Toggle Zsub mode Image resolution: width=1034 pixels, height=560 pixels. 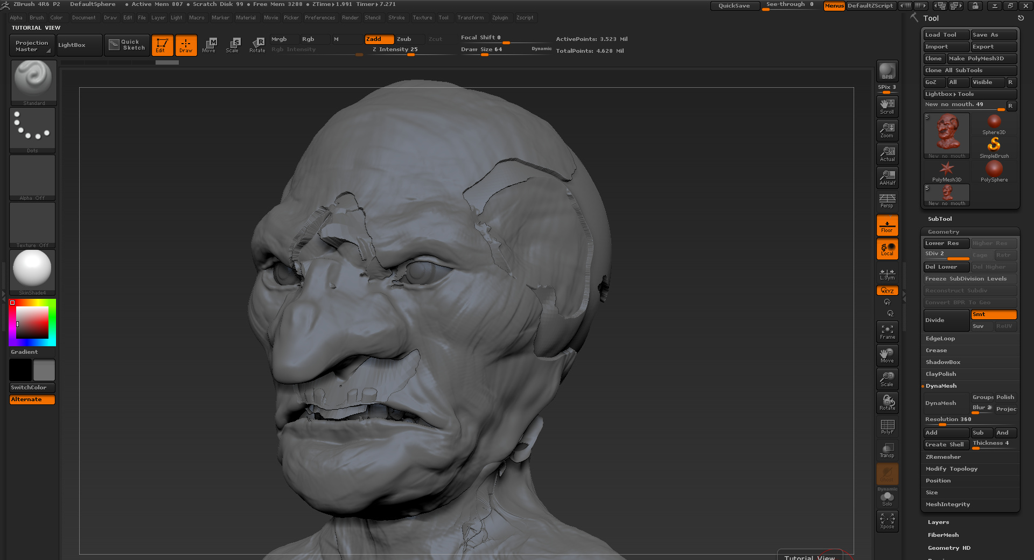point(409,39)
